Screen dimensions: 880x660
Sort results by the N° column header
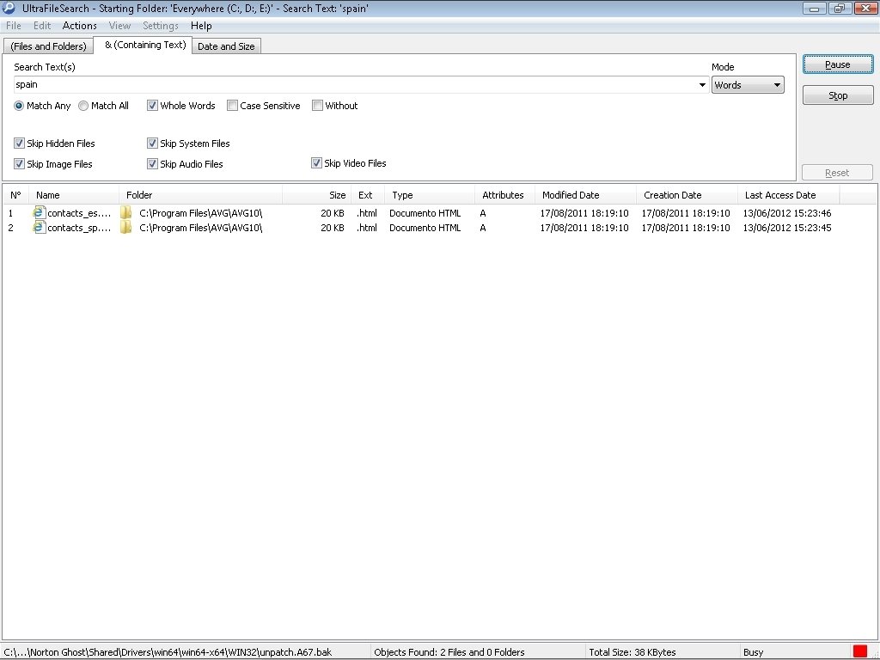pyautogui.click(x=15, y=195)
